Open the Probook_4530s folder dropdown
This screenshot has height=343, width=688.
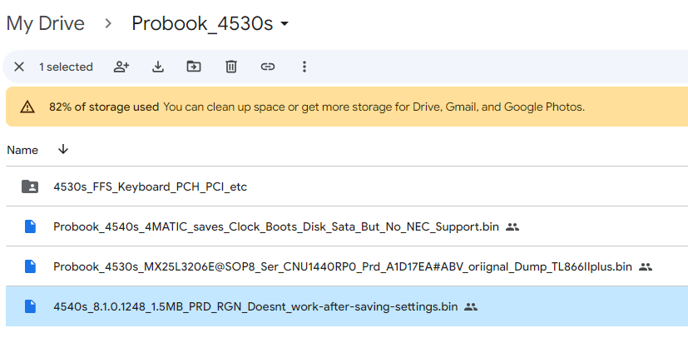pos(285,24)
